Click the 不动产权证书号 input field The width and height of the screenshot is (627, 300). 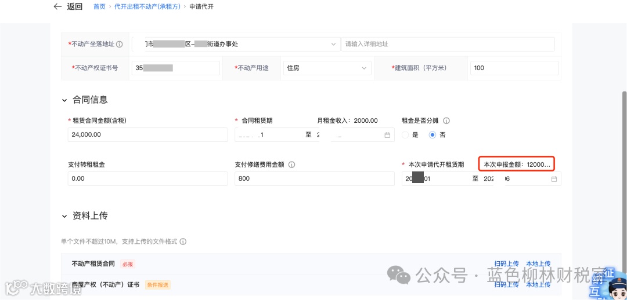click(x=175, y=68)
